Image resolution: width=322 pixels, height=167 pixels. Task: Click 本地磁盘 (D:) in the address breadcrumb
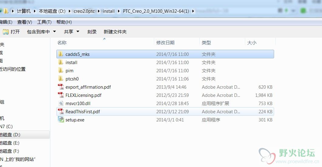tap(52, 11)
